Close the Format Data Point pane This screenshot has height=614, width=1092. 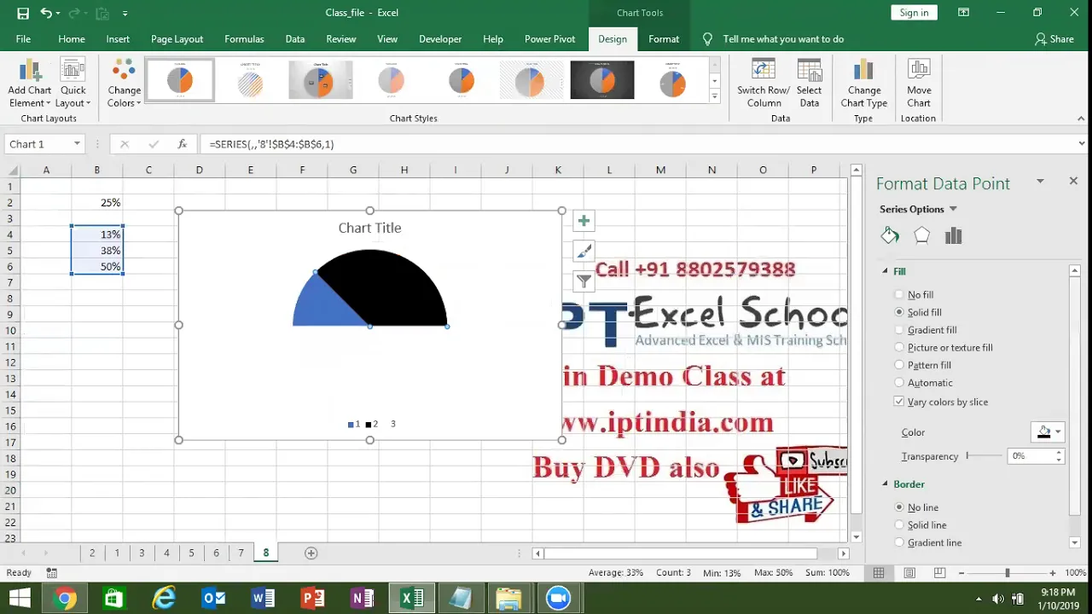click(1073, 181)
